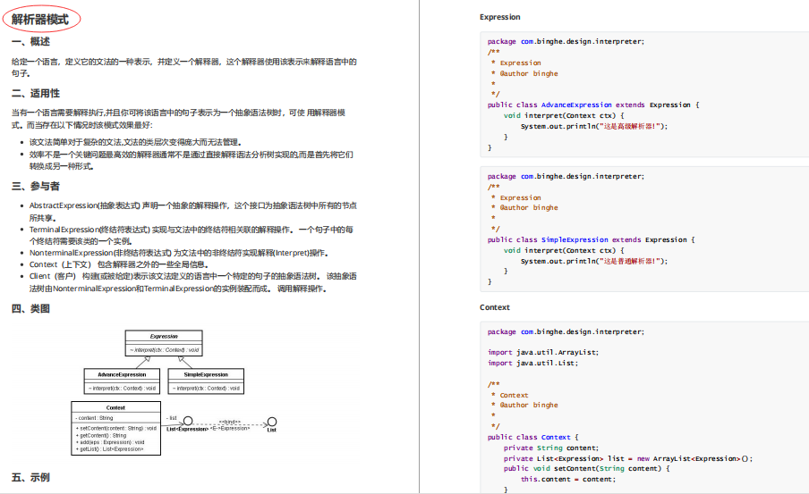Select the heading "二、适用性"
Screen dimensions: 809x494
pyautogui.click(x=36, y=93)
